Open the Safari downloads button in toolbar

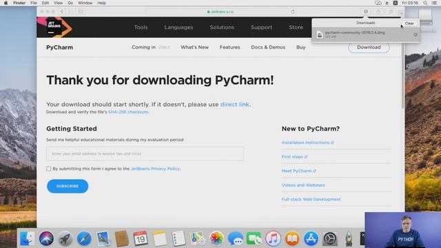tap(366, 12)
